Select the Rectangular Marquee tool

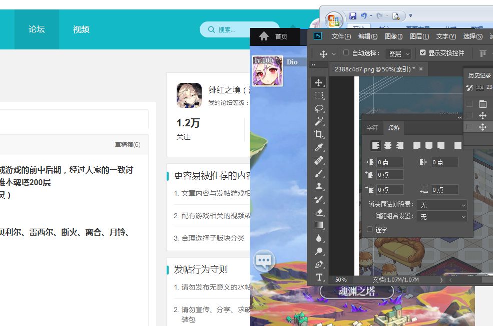point(318,95)
